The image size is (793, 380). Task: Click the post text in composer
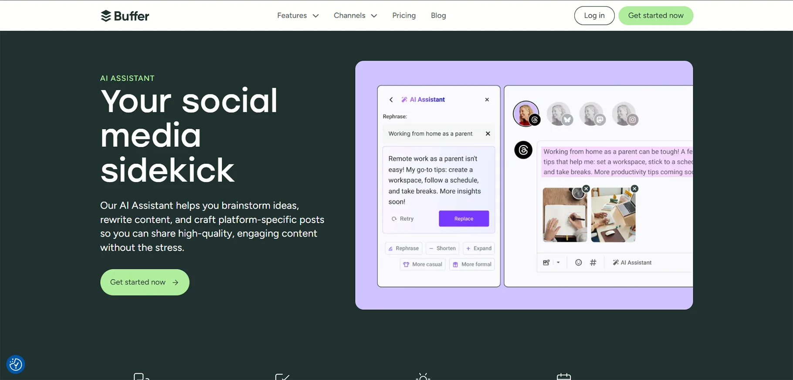click(x=617, y=162)
